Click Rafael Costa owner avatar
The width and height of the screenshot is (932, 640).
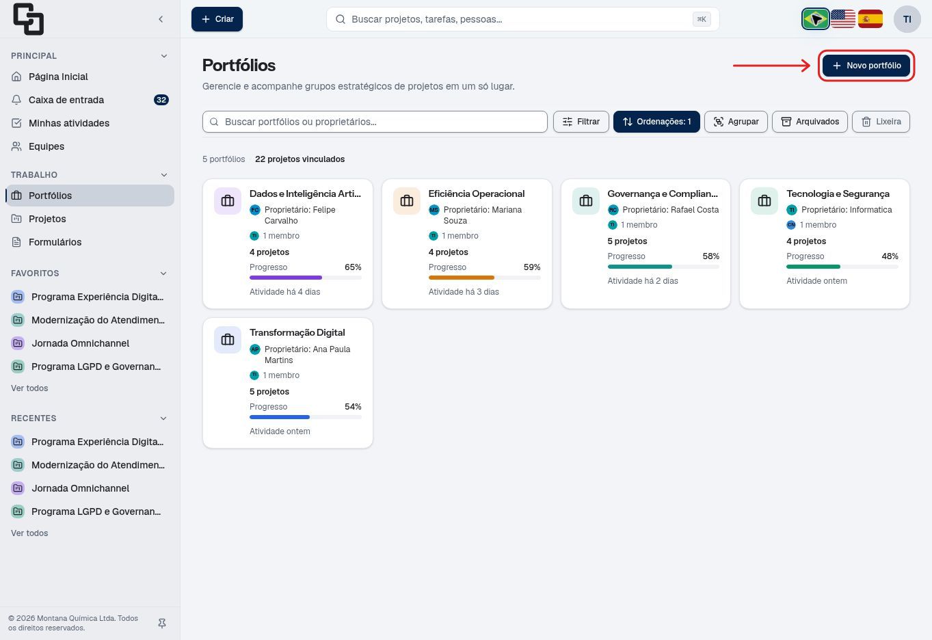(x=613, y=210)
